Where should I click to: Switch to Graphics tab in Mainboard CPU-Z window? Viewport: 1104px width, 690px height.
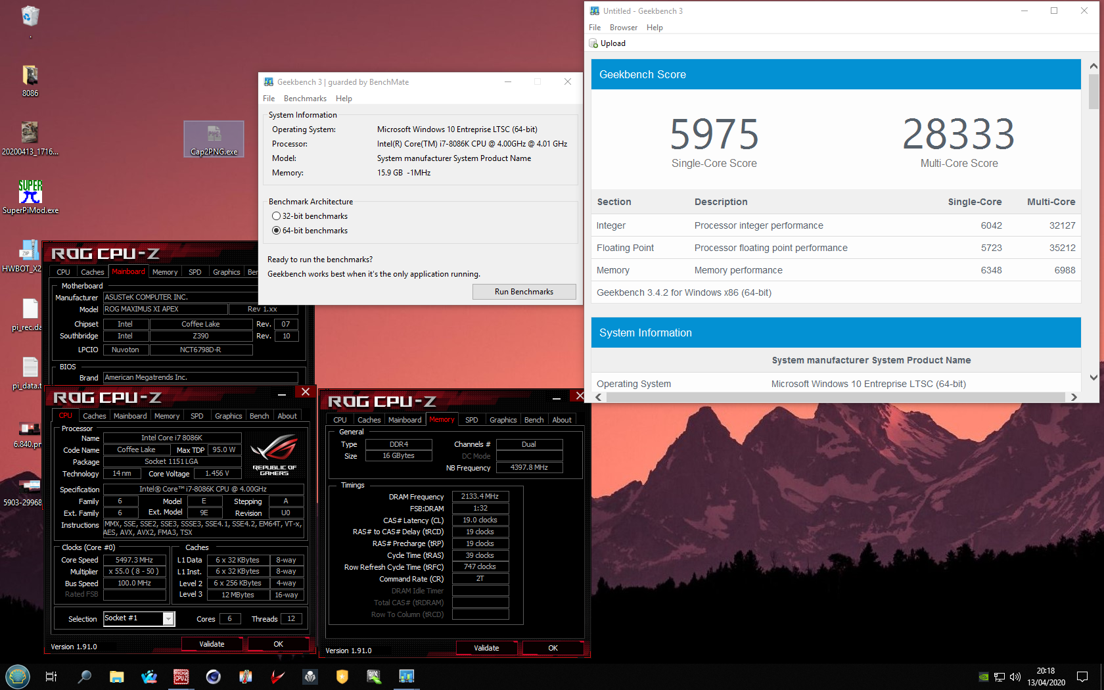point(227,272)
